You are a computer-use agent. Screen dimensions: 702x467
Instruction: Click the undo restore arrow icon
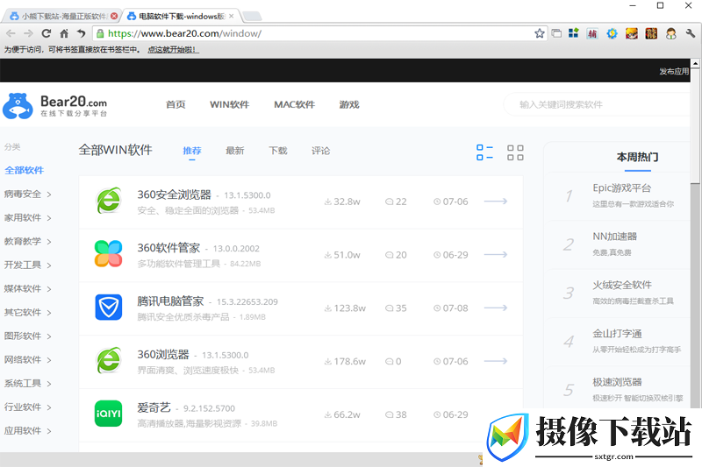[81, 33]
